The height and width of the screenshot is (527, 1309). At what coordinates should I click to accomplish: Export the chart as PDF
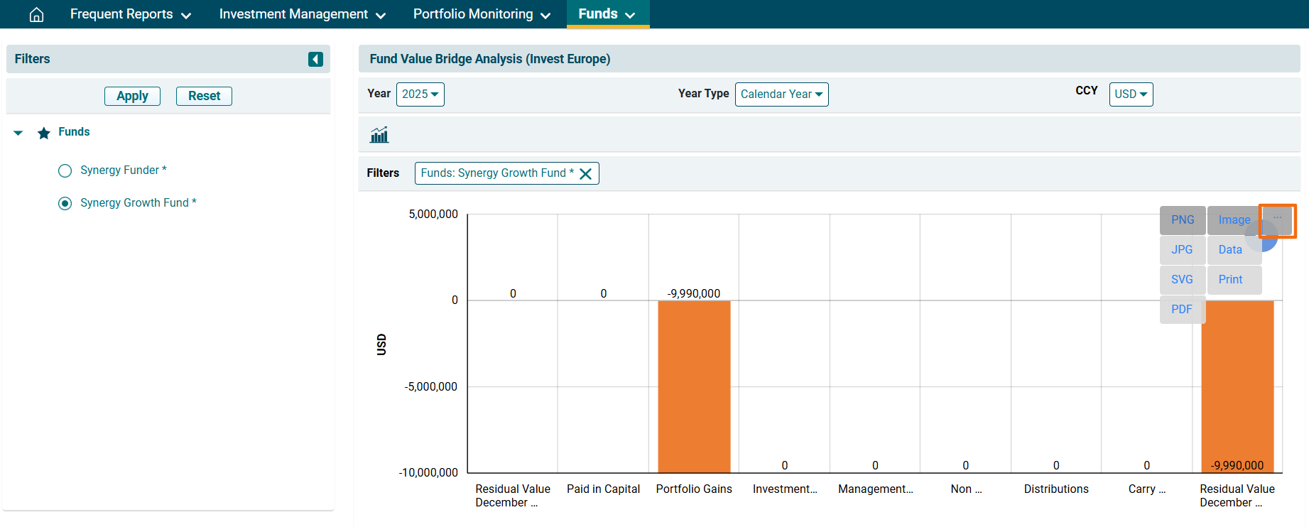pyautogui.click(x=1181, y=310)
